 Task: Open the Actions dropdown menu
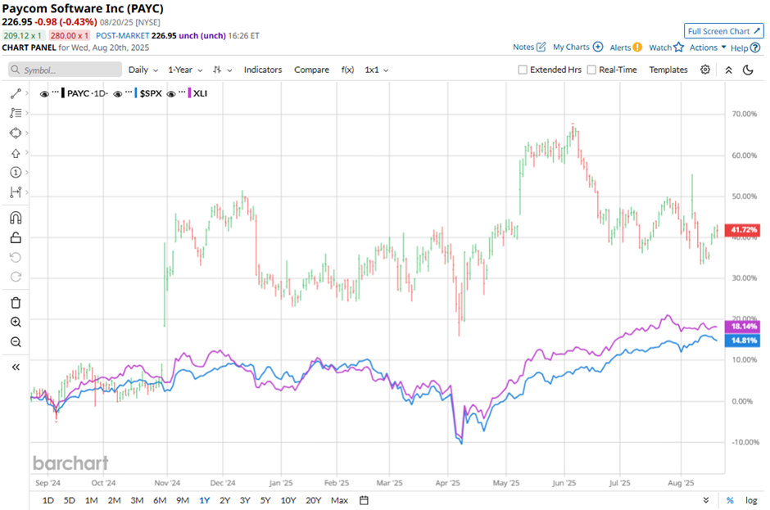(708, 47)
